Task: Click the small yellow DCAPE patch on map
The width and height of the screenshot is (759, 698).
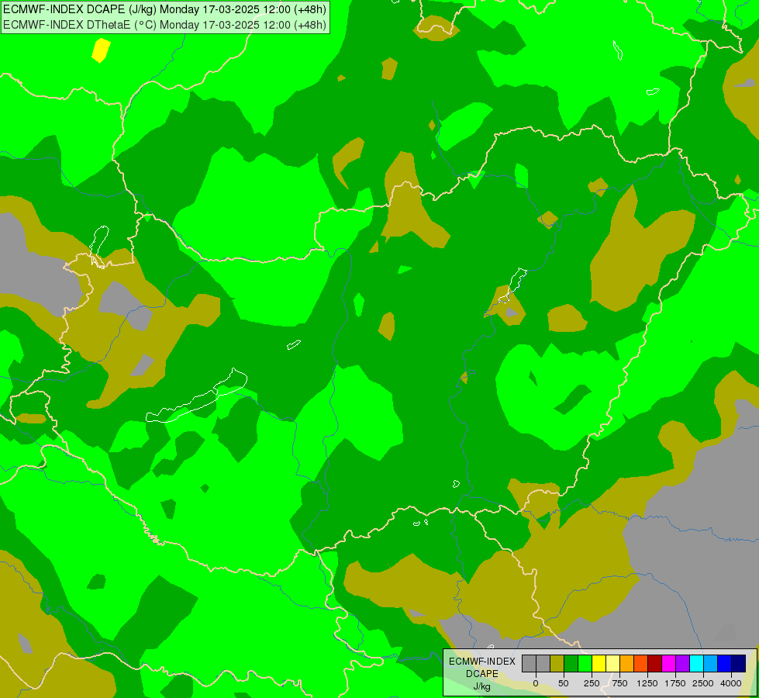Action: pos(101,50)
